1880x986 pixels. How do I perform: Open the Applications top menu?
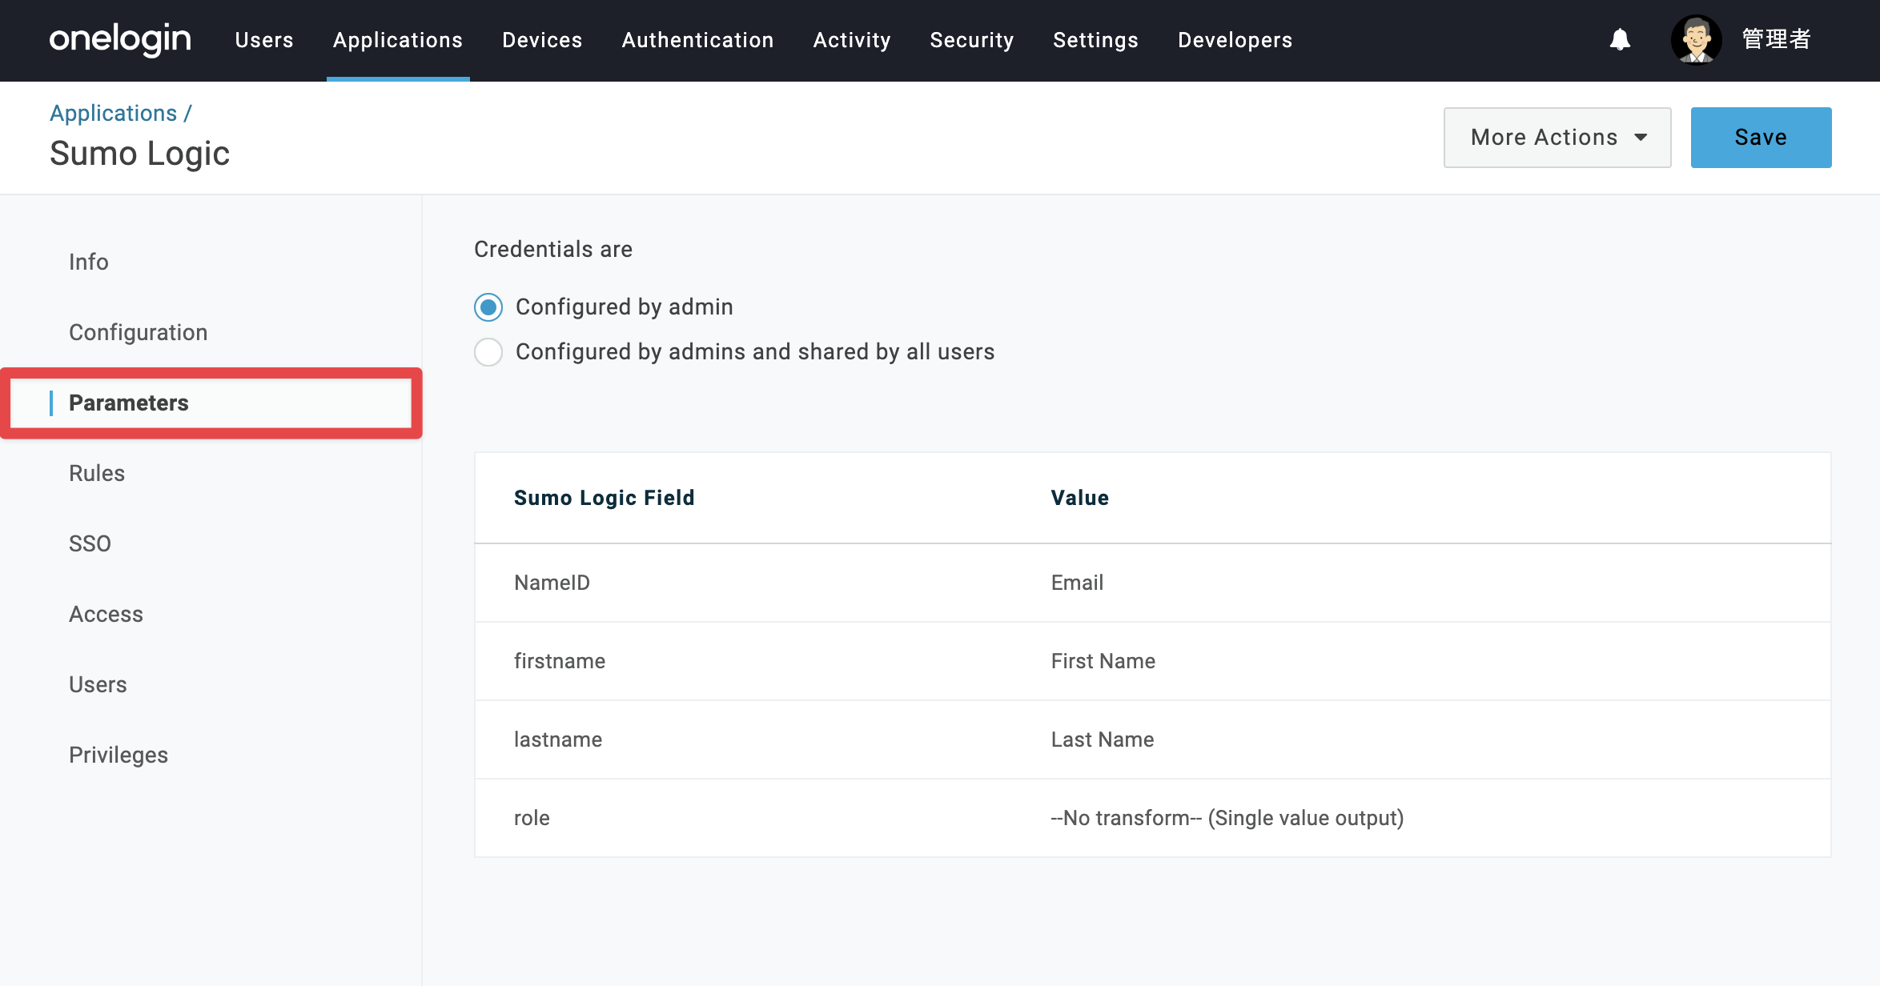[x=398, y=40]
